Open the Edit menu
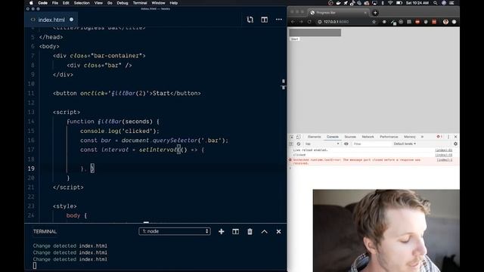Screen dimensions: 484x272 coord(66,3)
